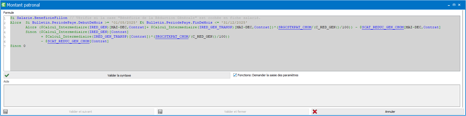Screen dimensions: 466x116
Task: Click on Salarie.BeneficieFillon in line 1
Action: tap(42, 18)
